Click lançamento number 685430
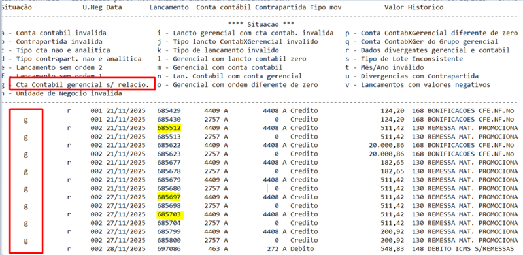The height and width of the screenshot is (255, 523). pos(169,120)
